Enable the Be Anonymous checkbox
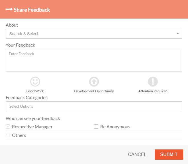This screenshot has width=188, height=164. 96,127
